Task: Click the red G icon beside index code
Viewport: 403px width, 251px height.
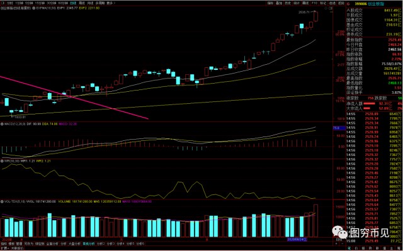Action: point(348,4)
